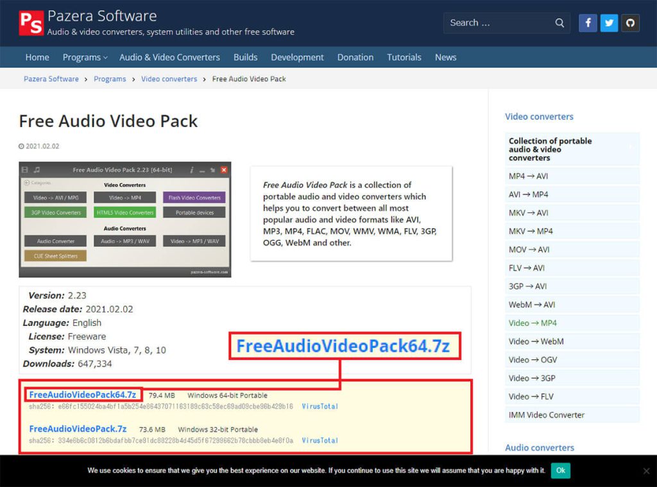The height and width of the screenshot is (487, 657).
Task: Expand the Programs dropdown menu
Action: tap(85, 57)
